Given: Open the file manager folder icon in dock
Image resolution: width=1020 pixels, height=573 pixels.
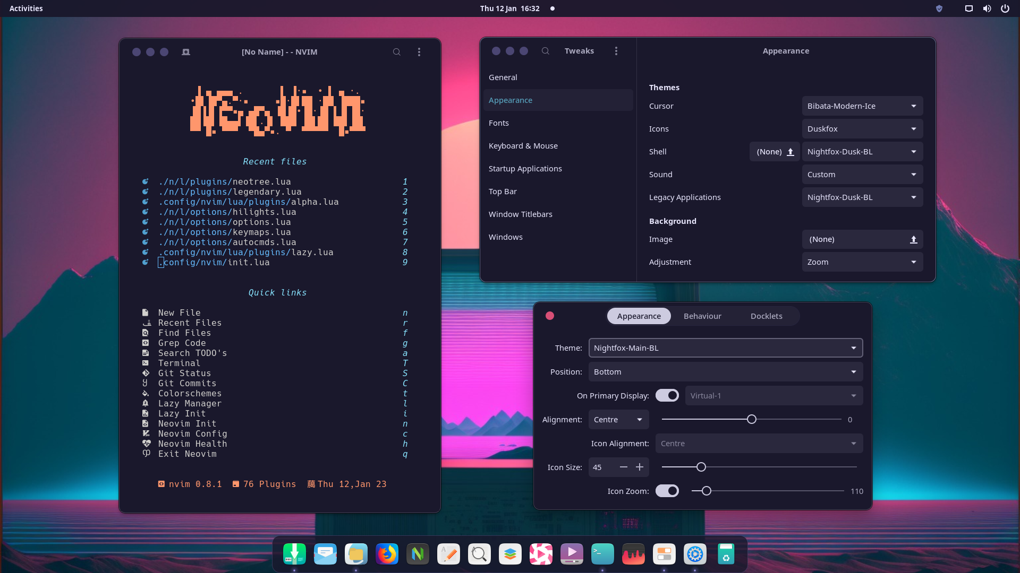Looking at the screenshot, I should pyautogui.click(x=356, y=554).
